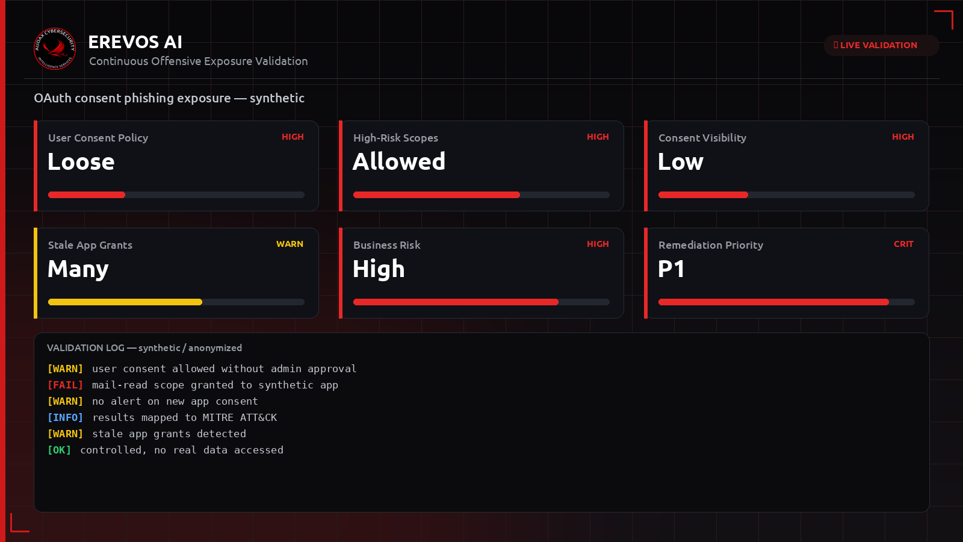
Task: Click the Audax Cybersecurity circular logo
Action: coord(55,49)
